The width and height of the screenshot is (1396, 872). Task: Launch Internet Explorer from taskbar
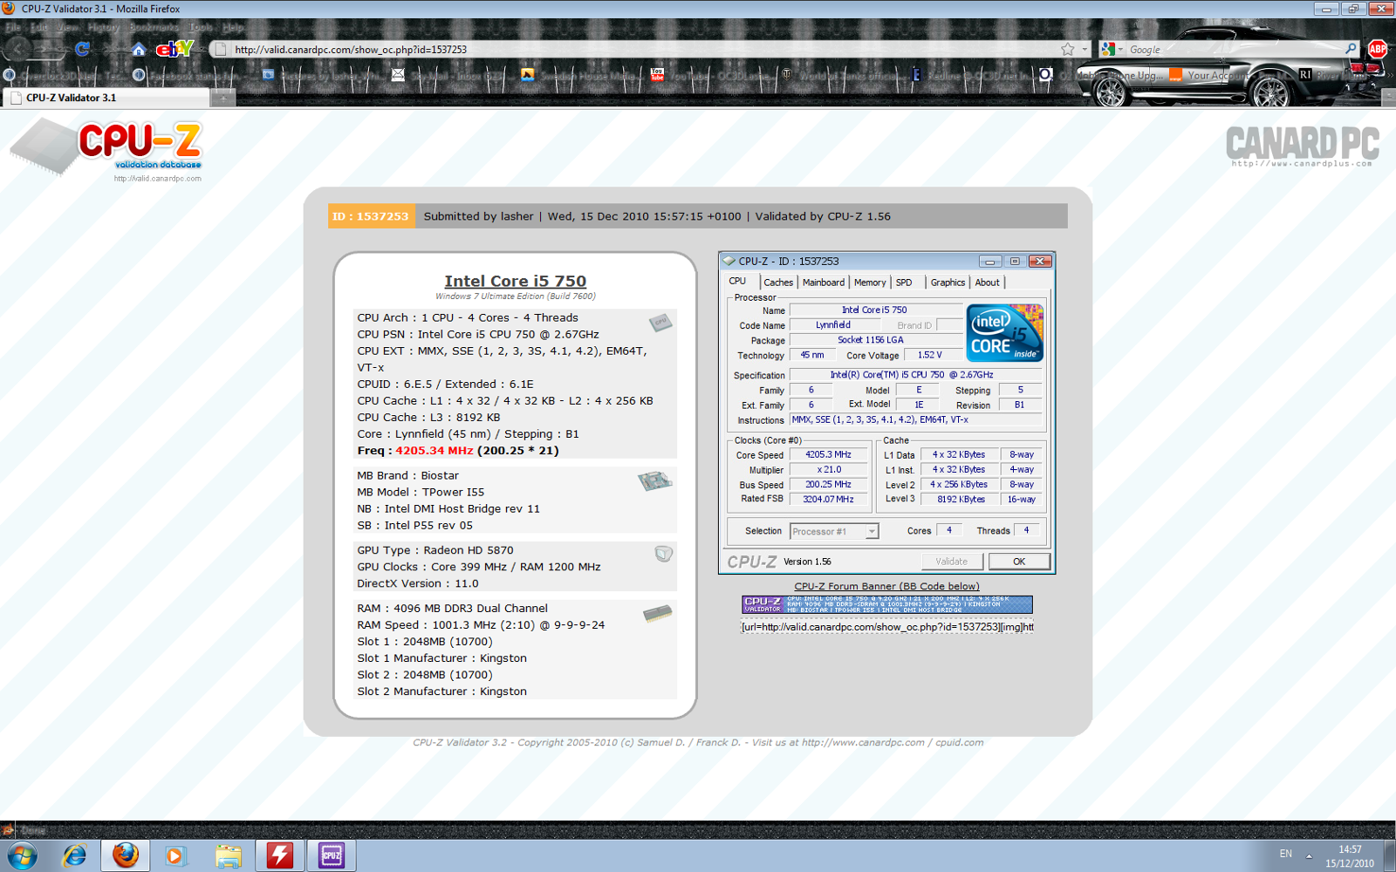(74, 855)
